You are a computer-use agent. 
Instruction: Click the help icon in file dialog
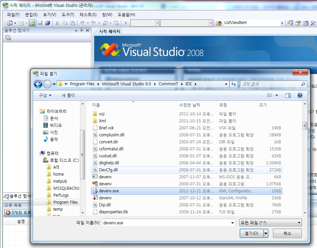300,95
